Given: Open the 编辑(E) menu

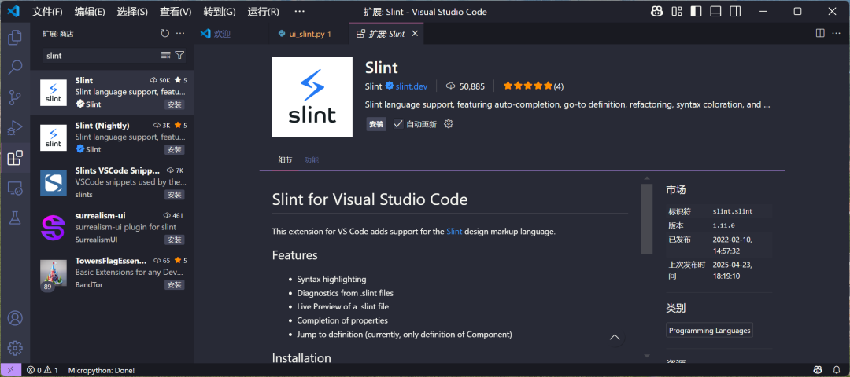Looking at the screenshot, I should tap(90, 11).
